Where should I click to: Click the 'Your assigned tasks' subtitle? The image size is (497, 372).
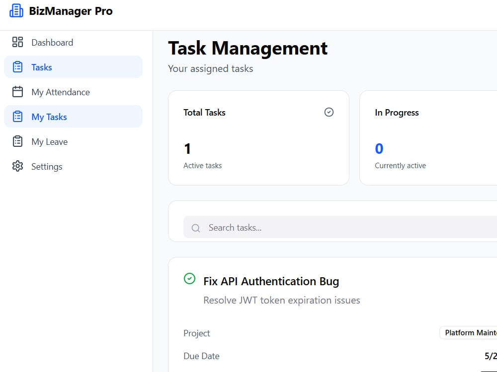tap(210, 68)
